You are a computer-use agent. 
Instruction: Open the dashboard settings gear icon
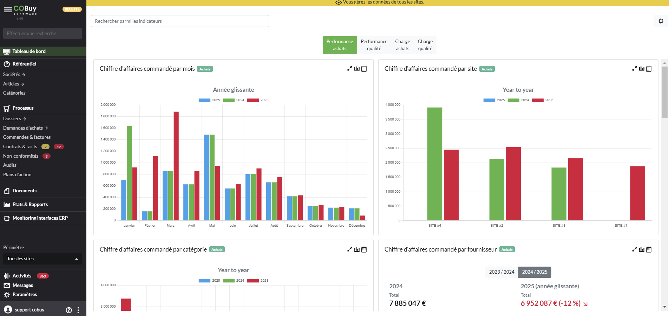[661, 21]
